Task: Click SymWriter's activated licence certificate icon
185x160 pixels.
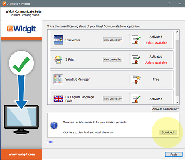Action: point(136,40)
